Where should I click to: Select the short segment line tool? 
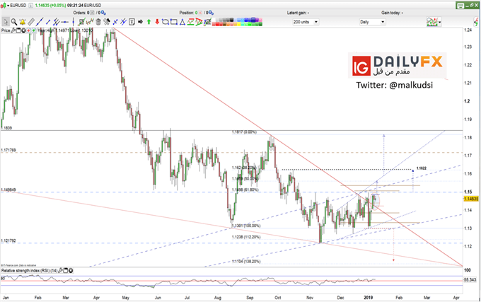point(48,22)
